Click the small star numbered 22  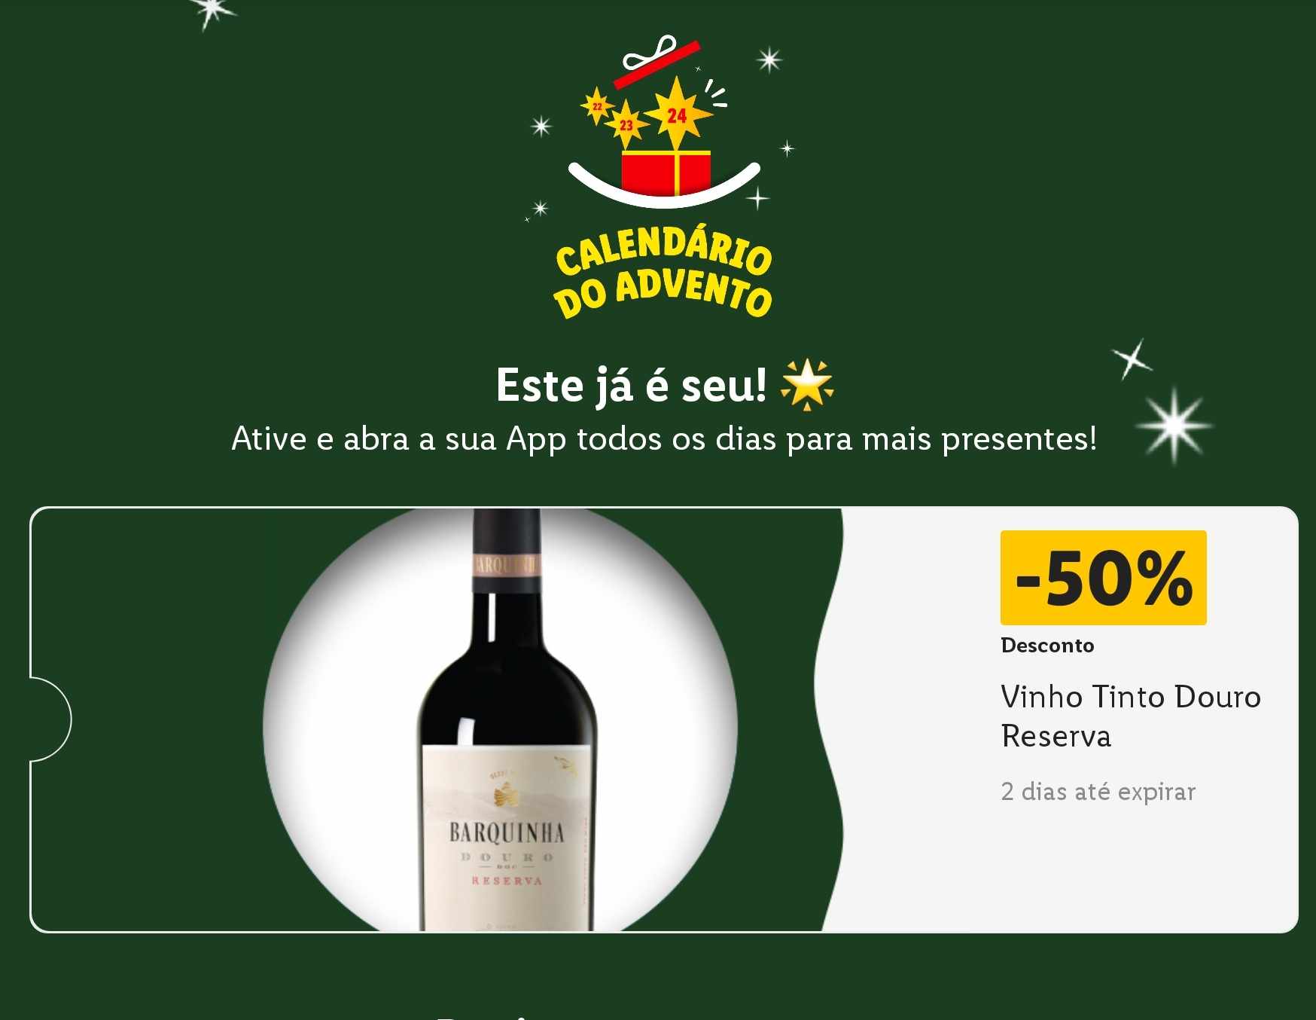pos(597,106)
